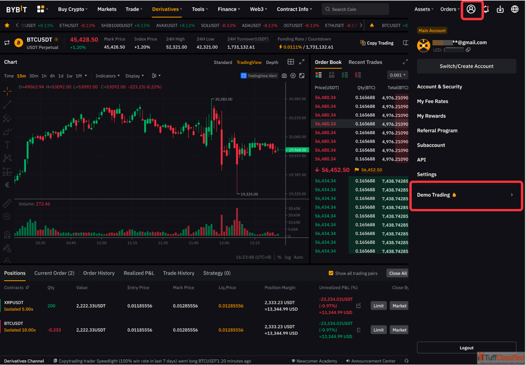Open the Order History tab

pos(99,273)
